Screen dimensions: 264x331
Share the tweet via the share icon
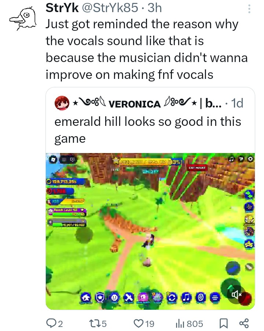tap(244, 323)
